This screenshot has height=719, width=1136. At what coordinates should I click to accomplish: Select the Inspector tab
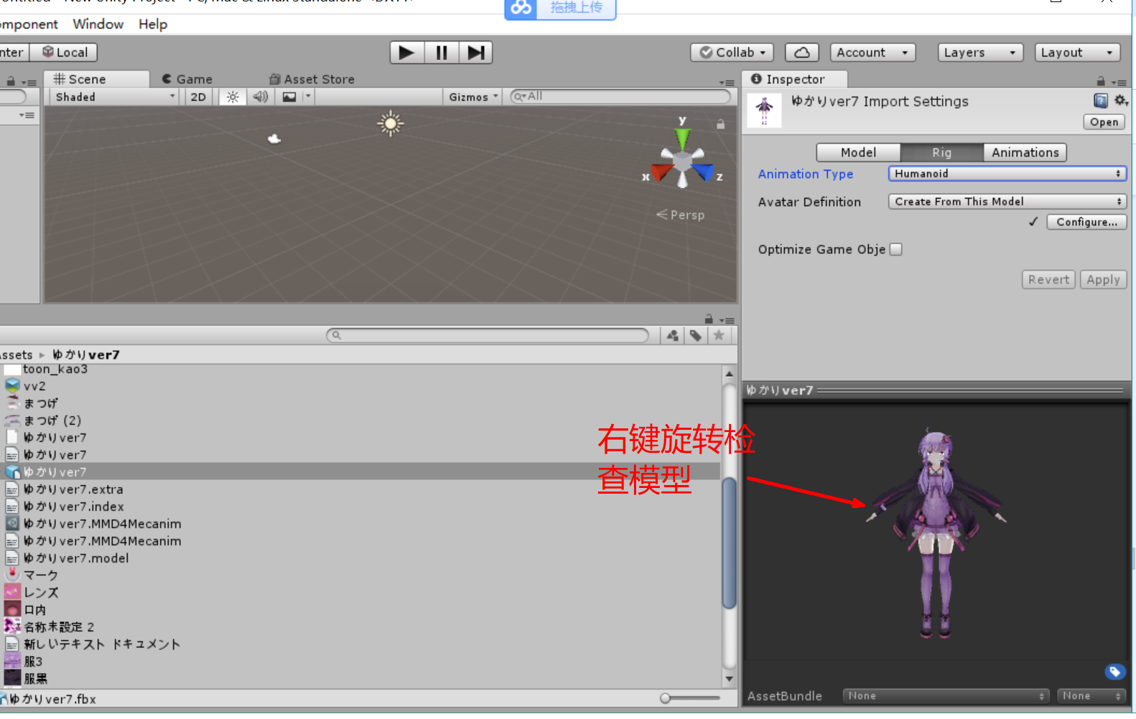point(795,79)
